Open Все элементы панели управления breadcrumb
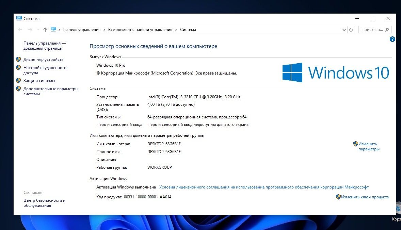Screen dimensions: 401x230 tap(140, 30)
